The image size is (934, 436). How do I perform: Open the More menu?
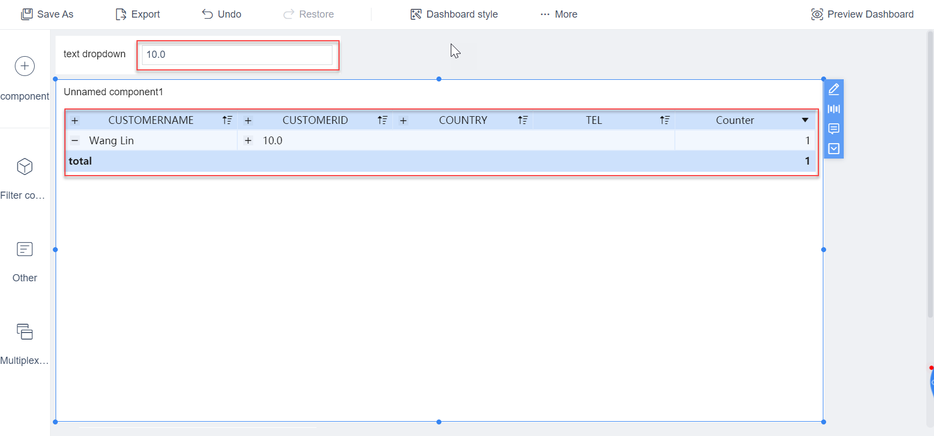coord(559,14)
